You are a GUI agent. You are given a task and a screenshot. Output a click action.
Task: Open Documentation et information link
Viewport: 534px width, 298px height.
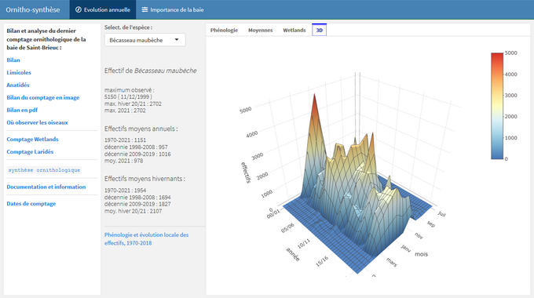[x=46, y=187]
